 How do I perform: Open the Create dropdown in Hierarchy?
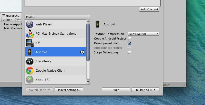pyautogui.click(x=7, y=20)
